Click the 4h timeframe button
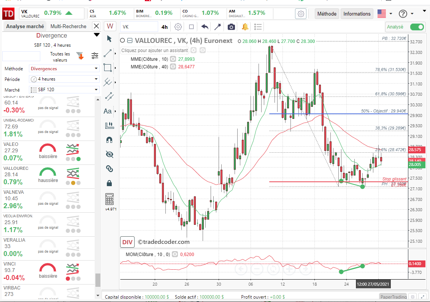Screen dimensions: 430x302 point(165,27)
